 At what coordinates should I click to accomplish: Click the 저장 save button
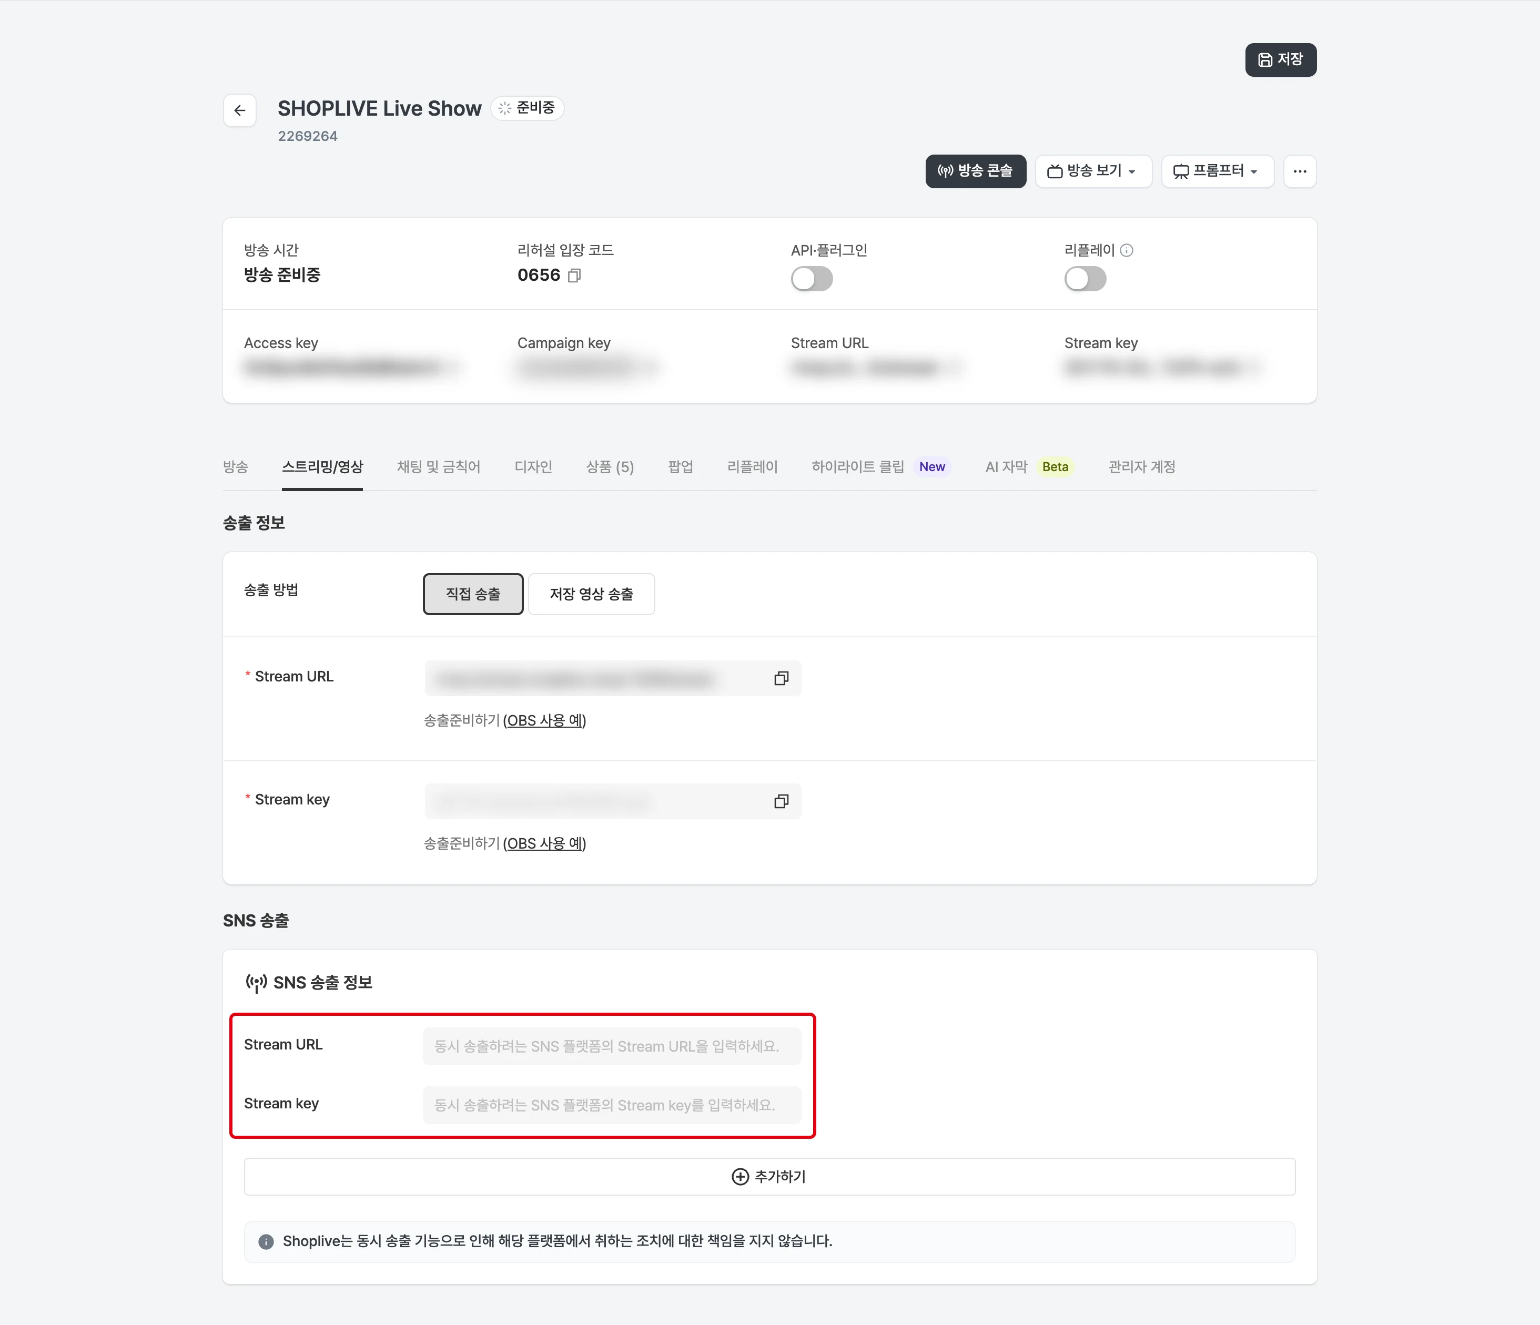click(1280, 59)
